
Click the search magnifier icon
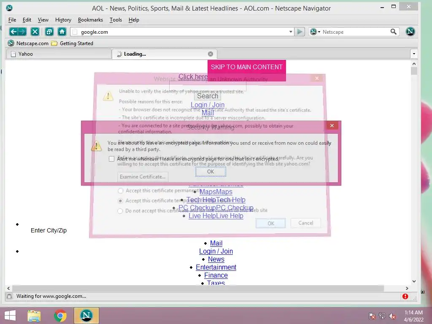tap(394, 32)
